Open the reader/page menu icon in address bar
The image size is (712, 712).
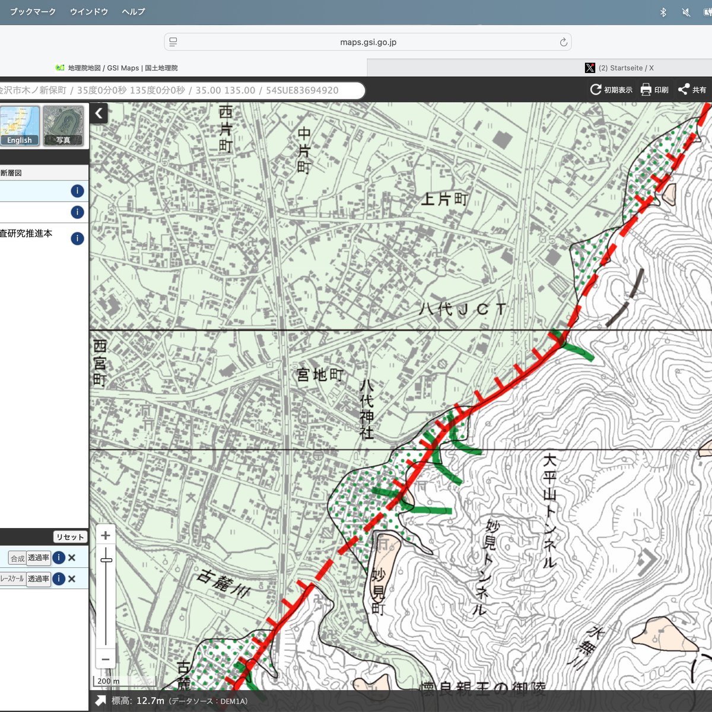click(173, 42)
